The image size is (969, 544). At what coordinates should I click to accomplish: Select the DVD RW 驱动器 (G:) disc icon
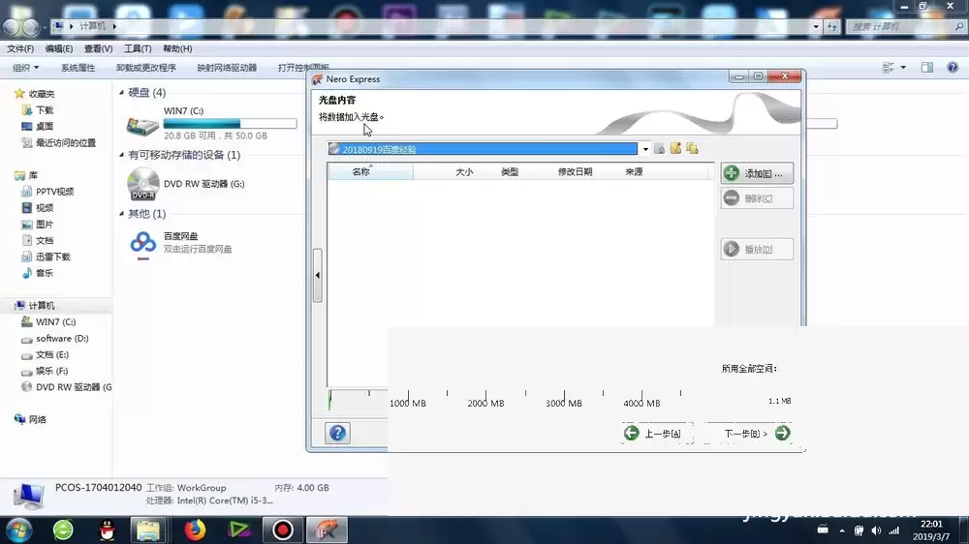(x=142, y=184)
